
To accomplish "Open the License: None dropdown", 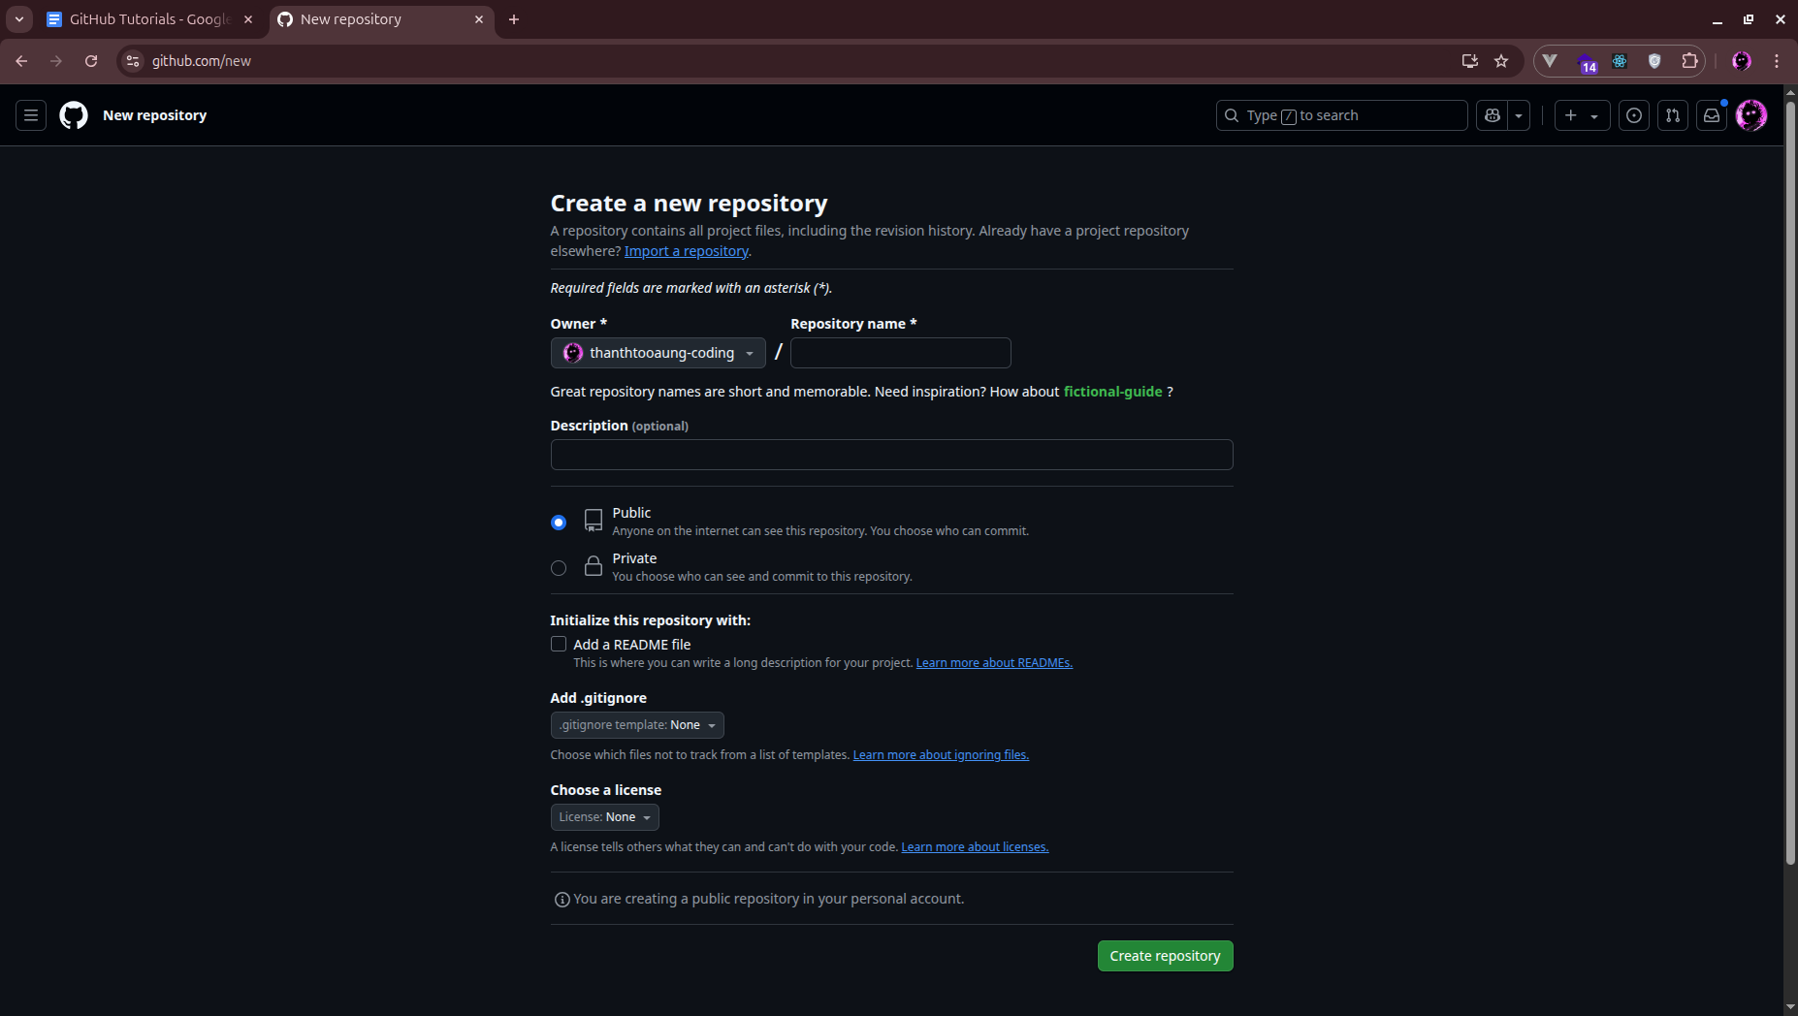I will 603,816.
